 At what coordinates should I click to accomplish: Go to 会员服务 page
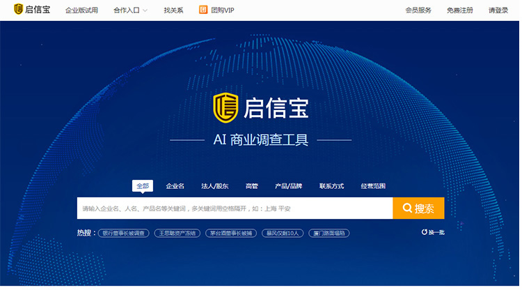(418, 10)
